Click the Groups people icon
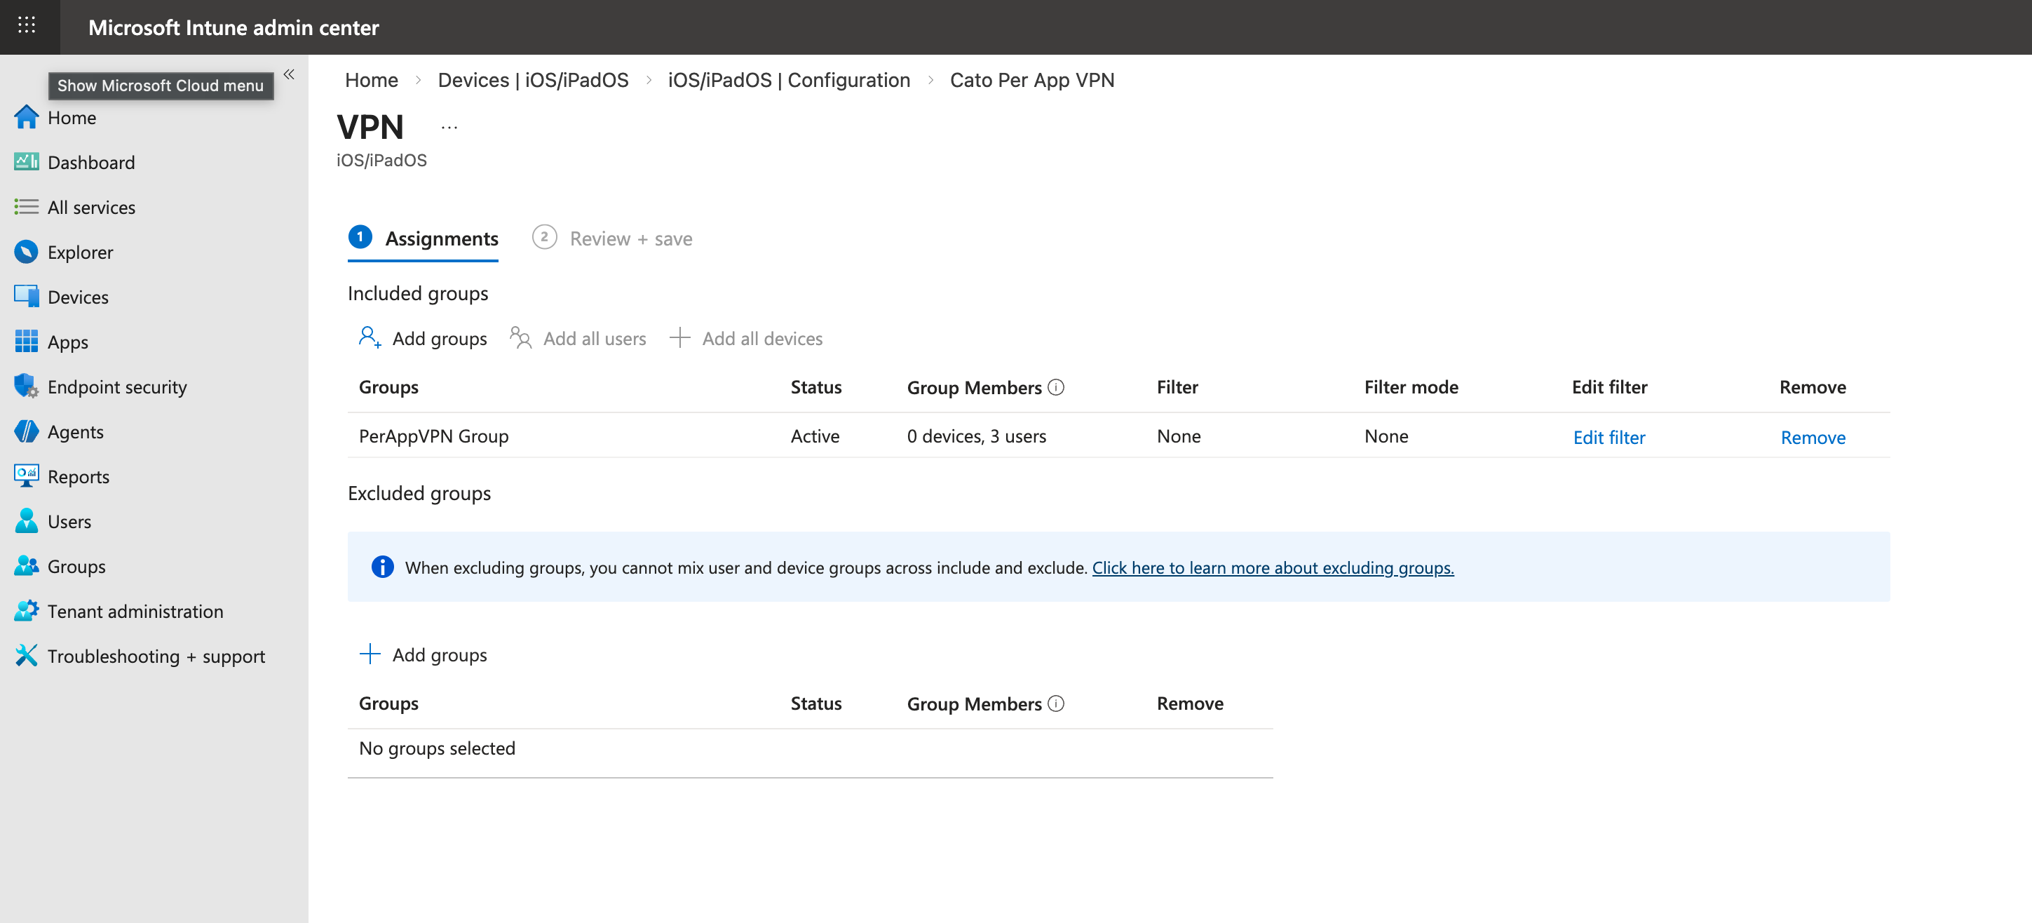Viewport: 2032px width, 923px height. pyautogui.click(x=26, y=565)
